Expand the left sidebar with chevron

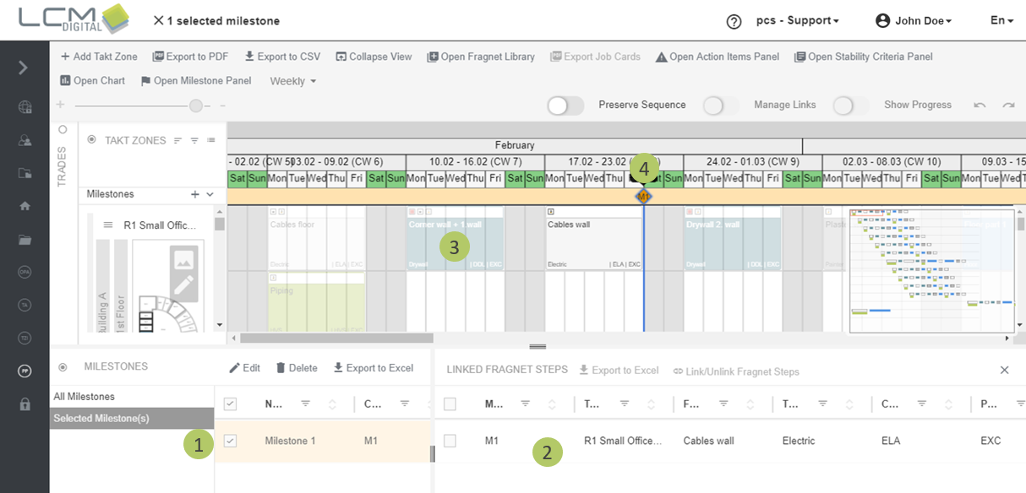point(24,68)
